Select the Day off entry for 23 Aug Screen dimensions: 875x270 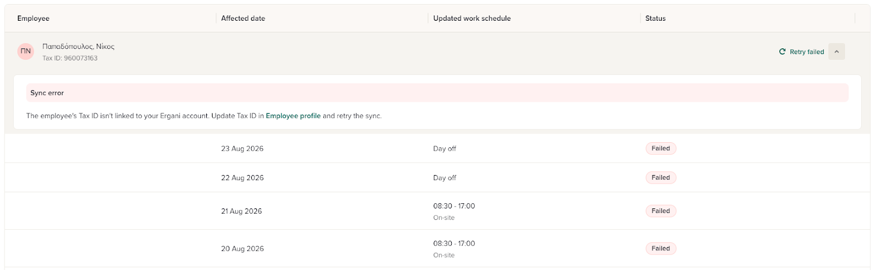(x=445, y=149)
